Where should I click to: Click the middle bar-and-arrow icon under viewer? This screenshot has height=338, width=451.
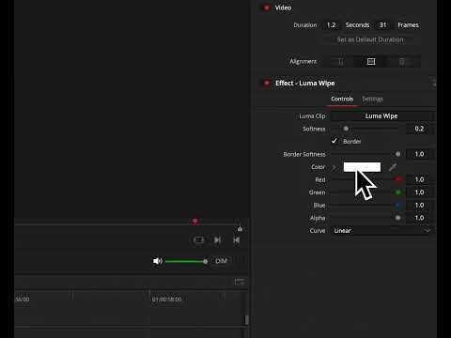point(217,240)
